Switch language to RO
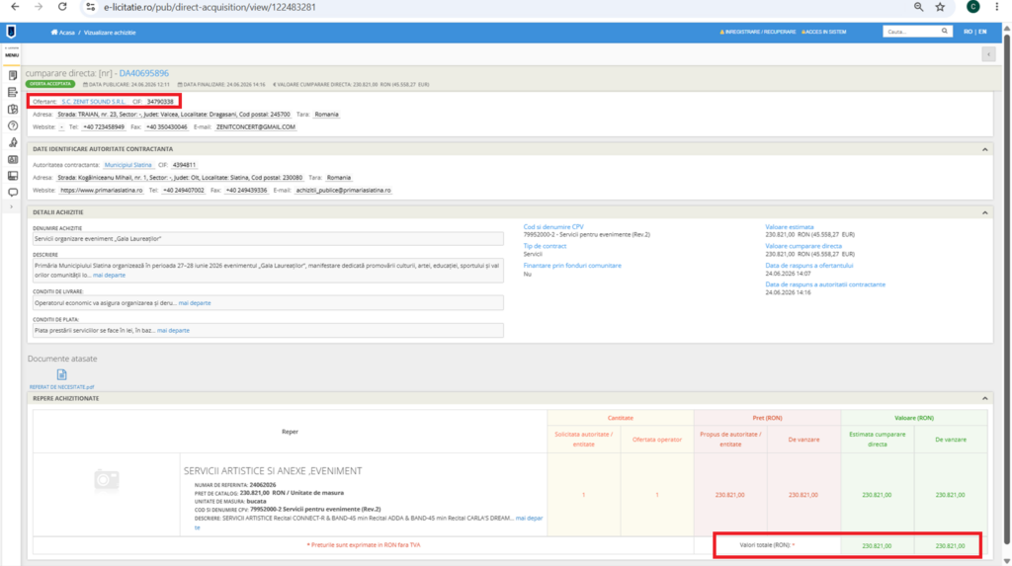The image size is (1012, 566). tap(968, 32)
